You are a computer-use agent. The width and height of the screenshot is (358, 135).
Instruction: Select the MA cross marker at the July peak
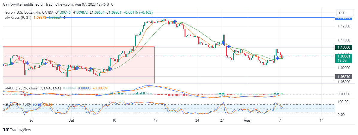click(175, 22)
